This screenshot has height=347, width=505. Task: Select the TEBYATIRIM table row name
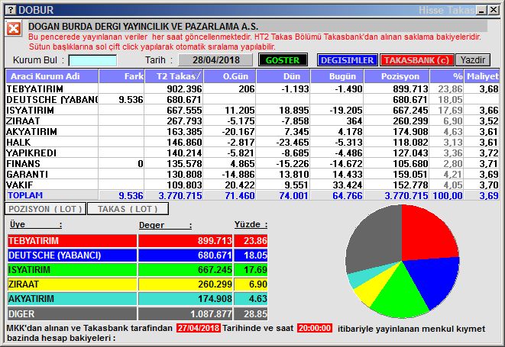(35, 88)
